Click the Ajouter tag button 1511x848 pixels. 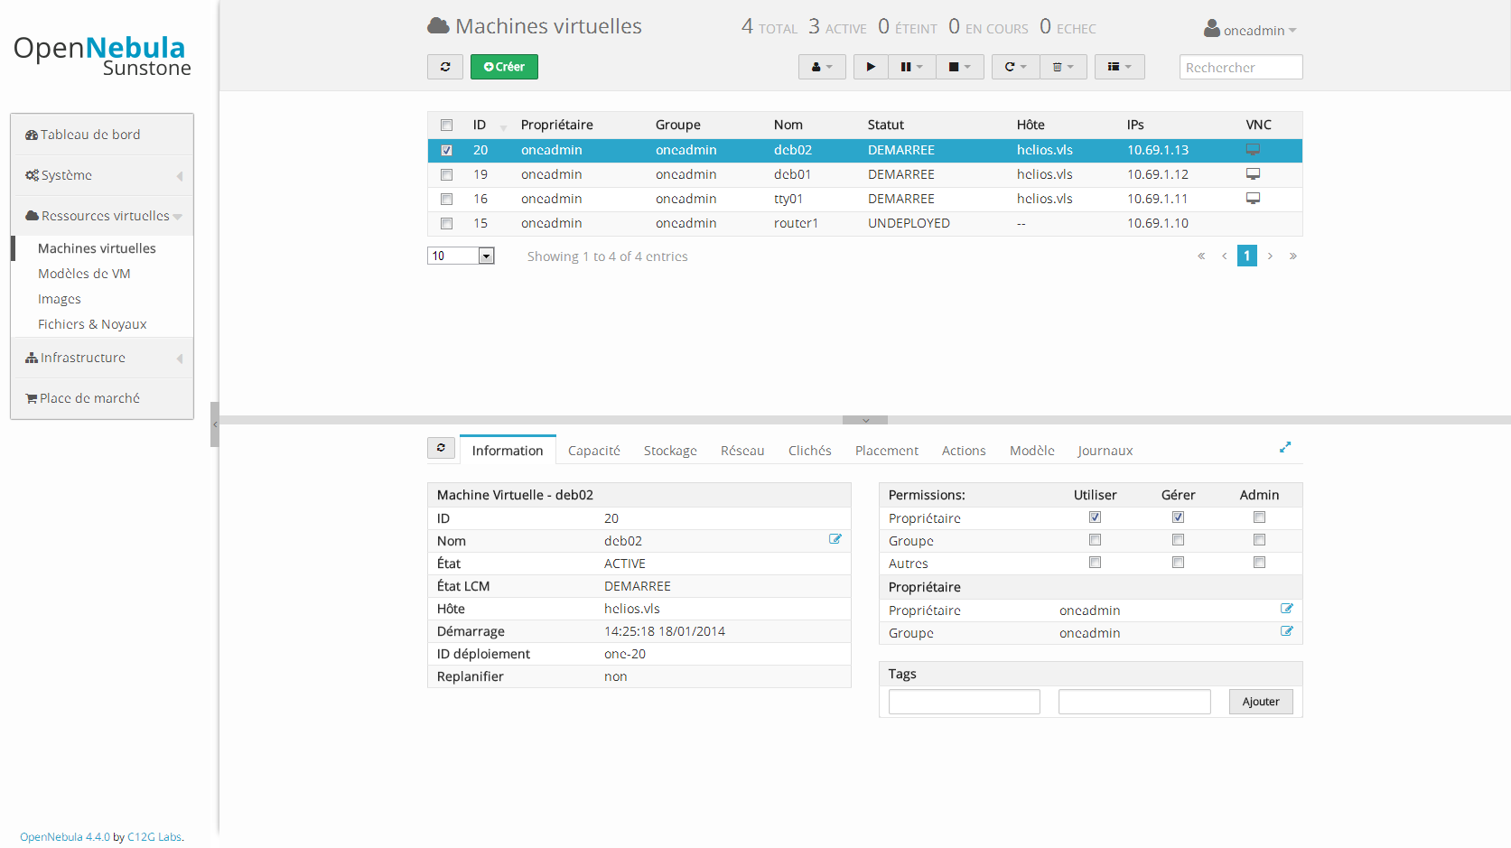point(1261,702)
